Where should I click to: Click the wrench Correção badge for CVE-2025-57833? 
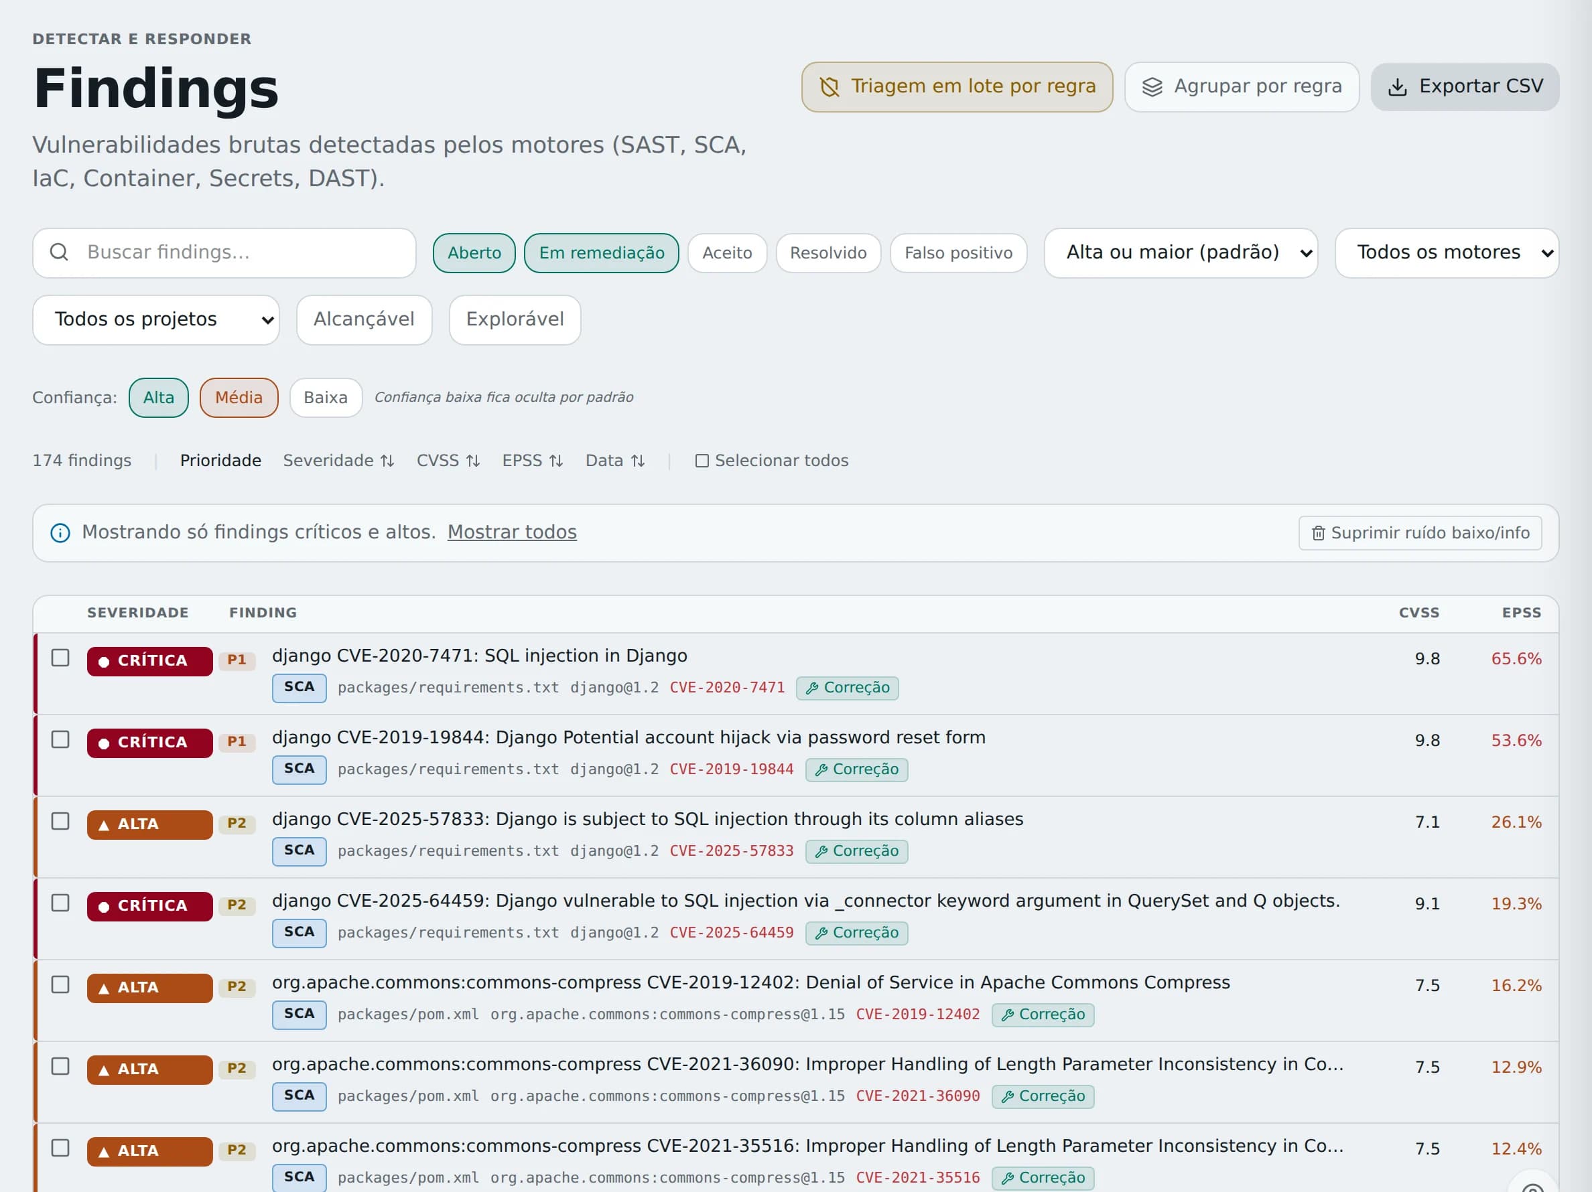[856, 851]
